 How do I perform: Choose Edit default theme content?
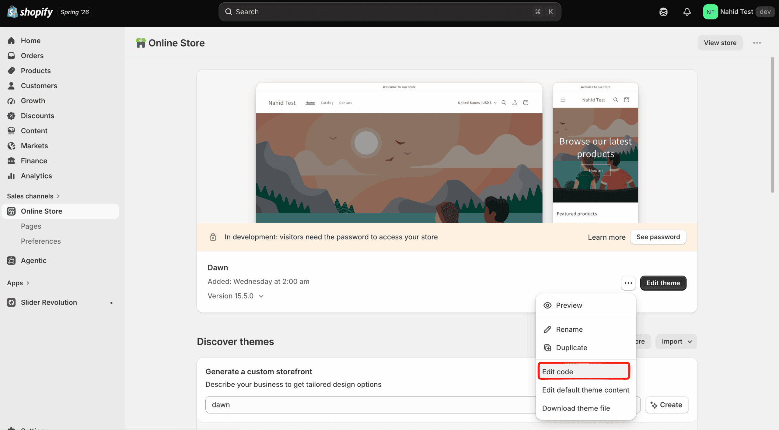[585, 390]
